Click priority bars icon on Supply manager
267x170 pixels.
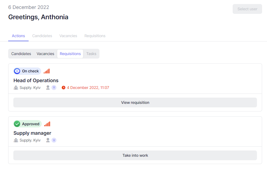[47, 124]
